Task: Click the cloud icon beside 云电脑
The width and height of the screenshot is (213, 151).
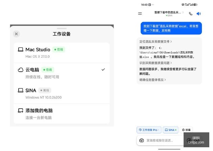Action: 21,70
